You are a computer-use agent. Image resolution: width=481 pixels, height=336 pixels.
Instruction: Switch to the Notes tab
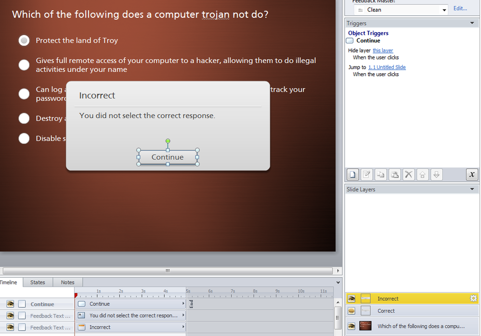67,282
